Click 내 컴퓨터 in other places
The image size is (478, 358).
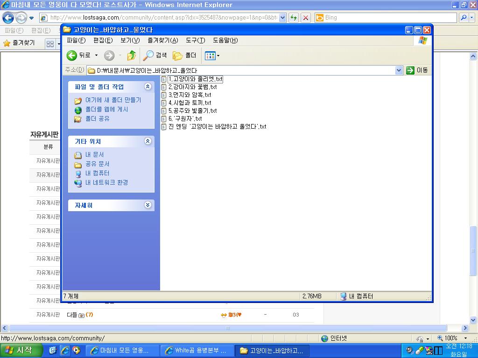(x=97, y=173)
